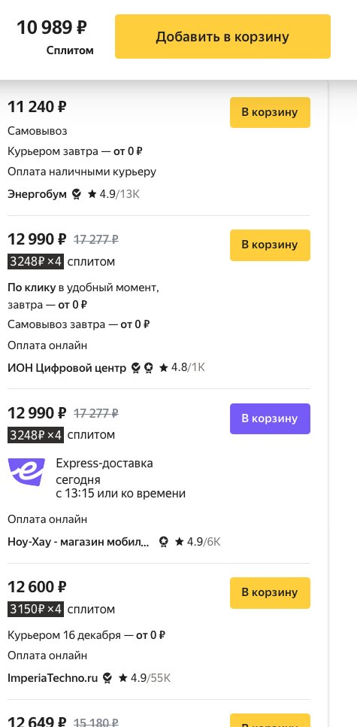Viewport: 357px width, 727px height.
Task: Click the badge icon next to Ноу-Хау store
Action: pos(163,542)
